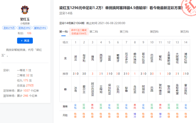Click the 任九 175 注 stat
Screen dimensions: 196x123
(x=24, y=80)
